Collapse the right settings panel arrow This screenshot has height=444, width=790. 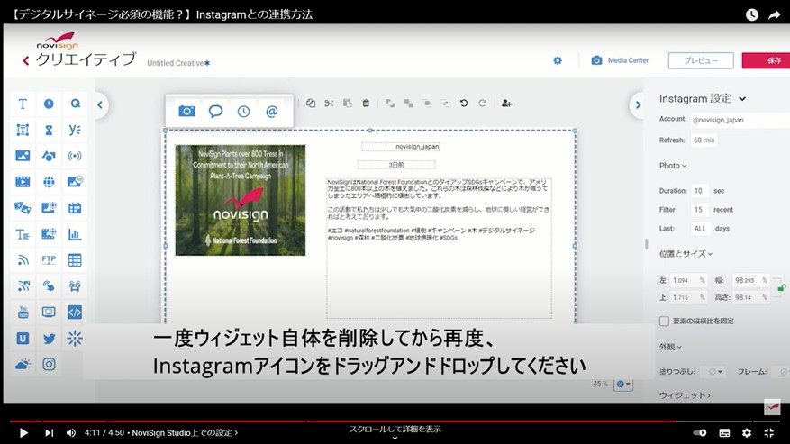638,104
